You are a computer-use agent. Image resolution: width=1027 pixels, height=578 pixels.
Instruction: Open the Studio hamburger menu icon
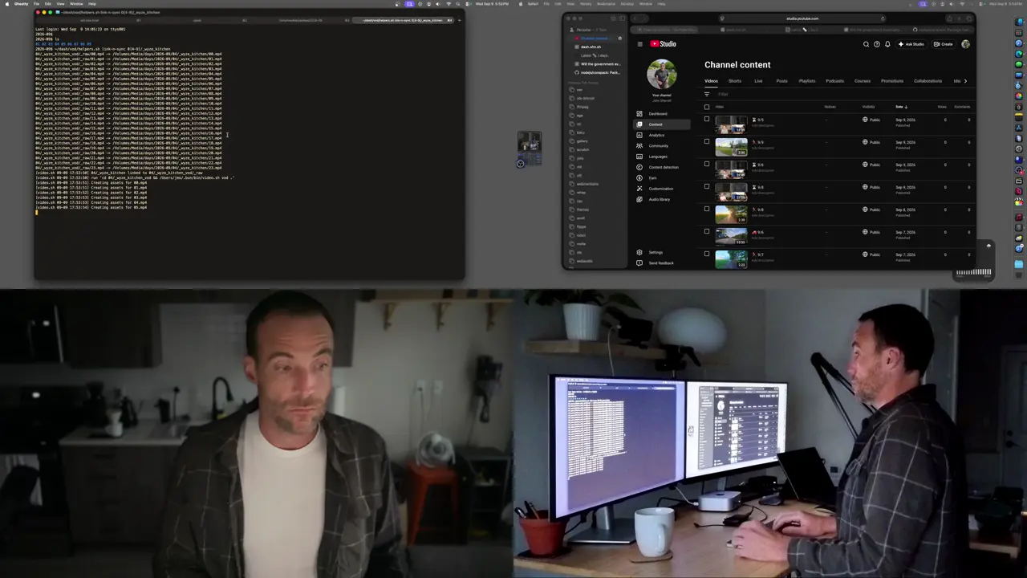point(639,44)
